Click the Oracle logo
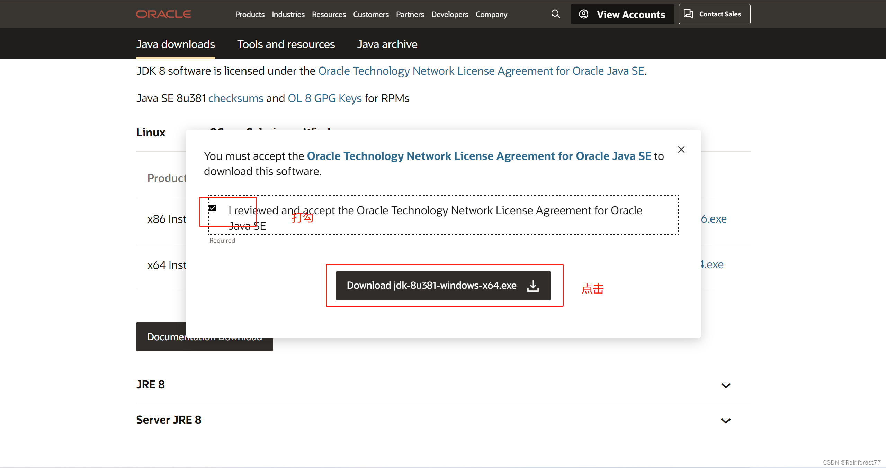This screenshot has width=886, height=468. [x=163, y=14]
